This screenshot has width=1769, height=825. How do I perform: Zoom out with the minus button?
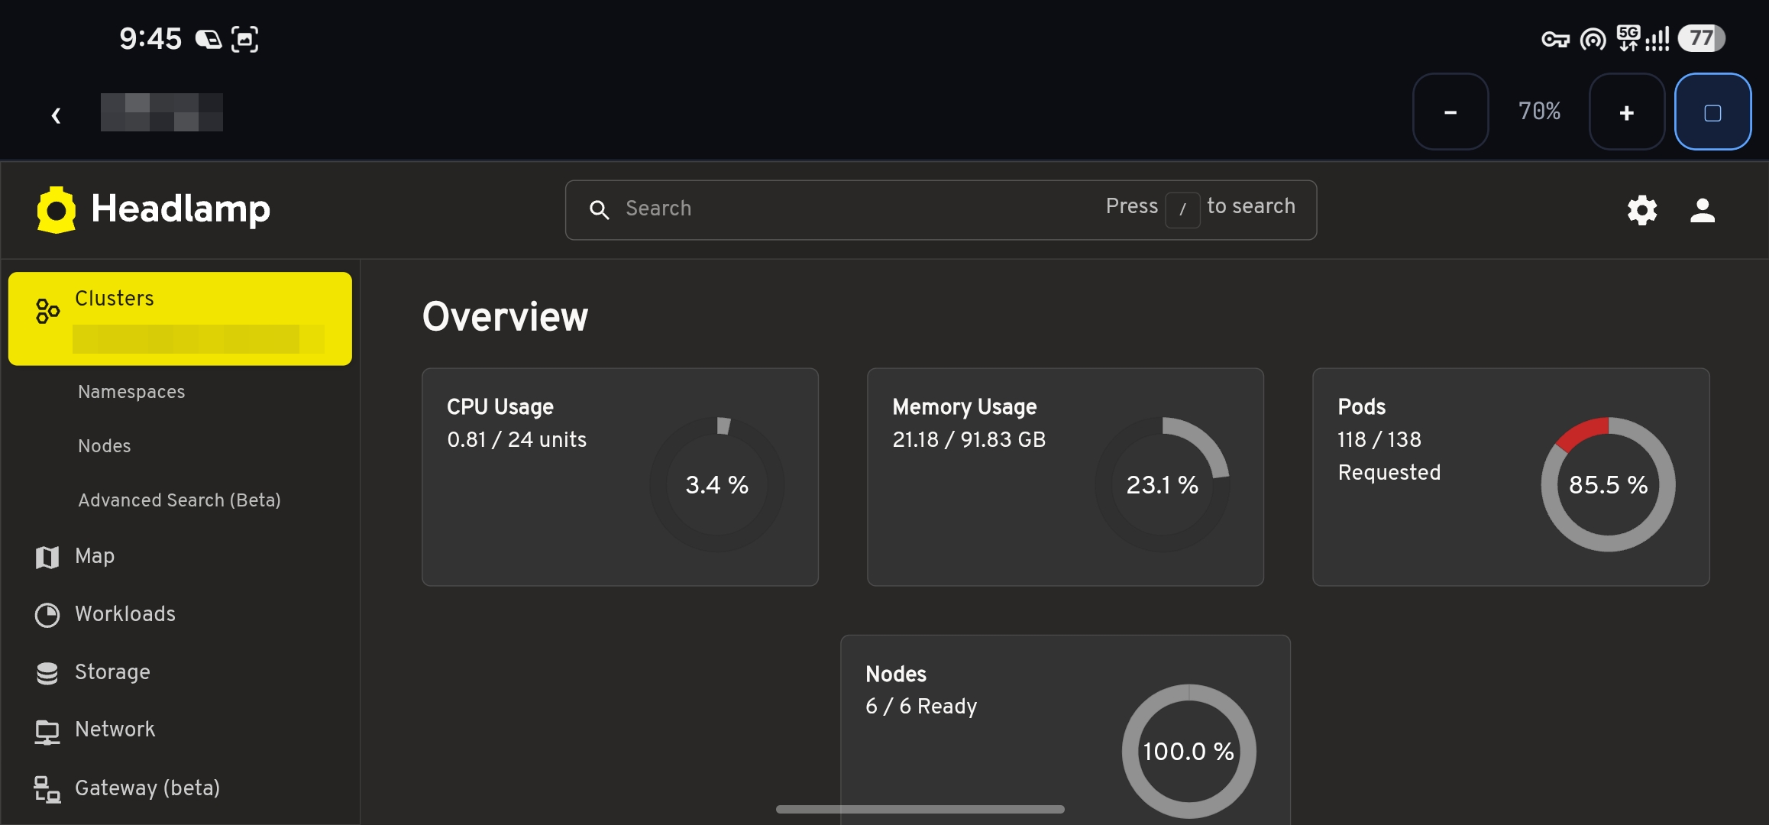pos(1450,112)
